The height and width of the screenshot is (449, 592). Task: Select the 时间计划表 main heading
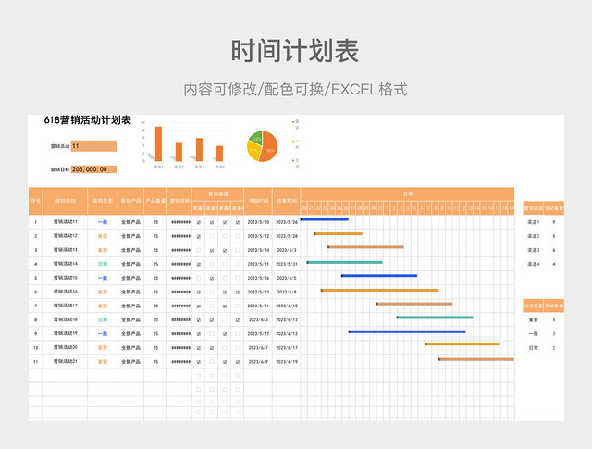coord(295,51)
